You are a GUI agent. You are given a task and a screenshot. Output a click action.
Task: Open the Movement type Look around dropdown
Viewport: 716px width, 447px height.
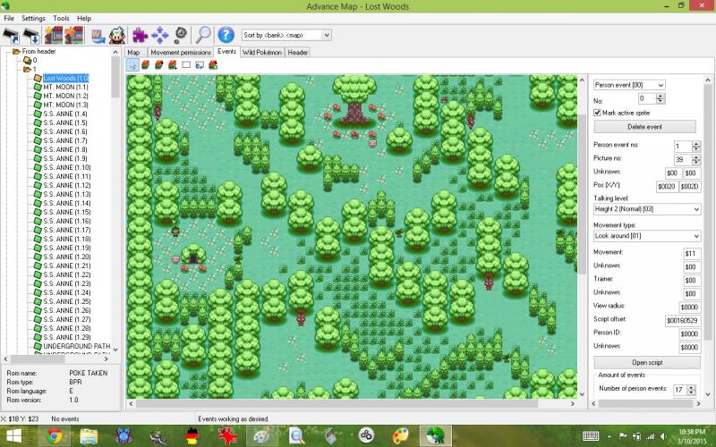tap(647, 236)
